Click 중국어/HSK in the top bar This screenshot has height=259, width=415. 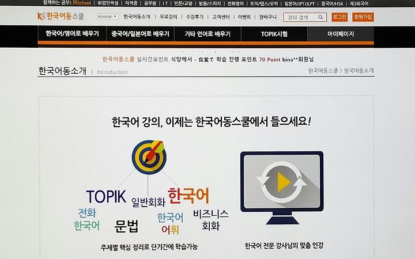[332, 3]
